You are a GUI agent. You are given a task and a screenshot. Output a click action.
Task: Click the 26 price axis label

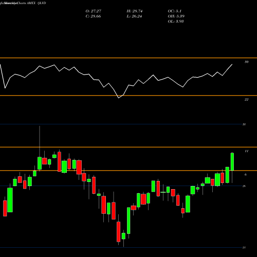(x=244, y=186)
